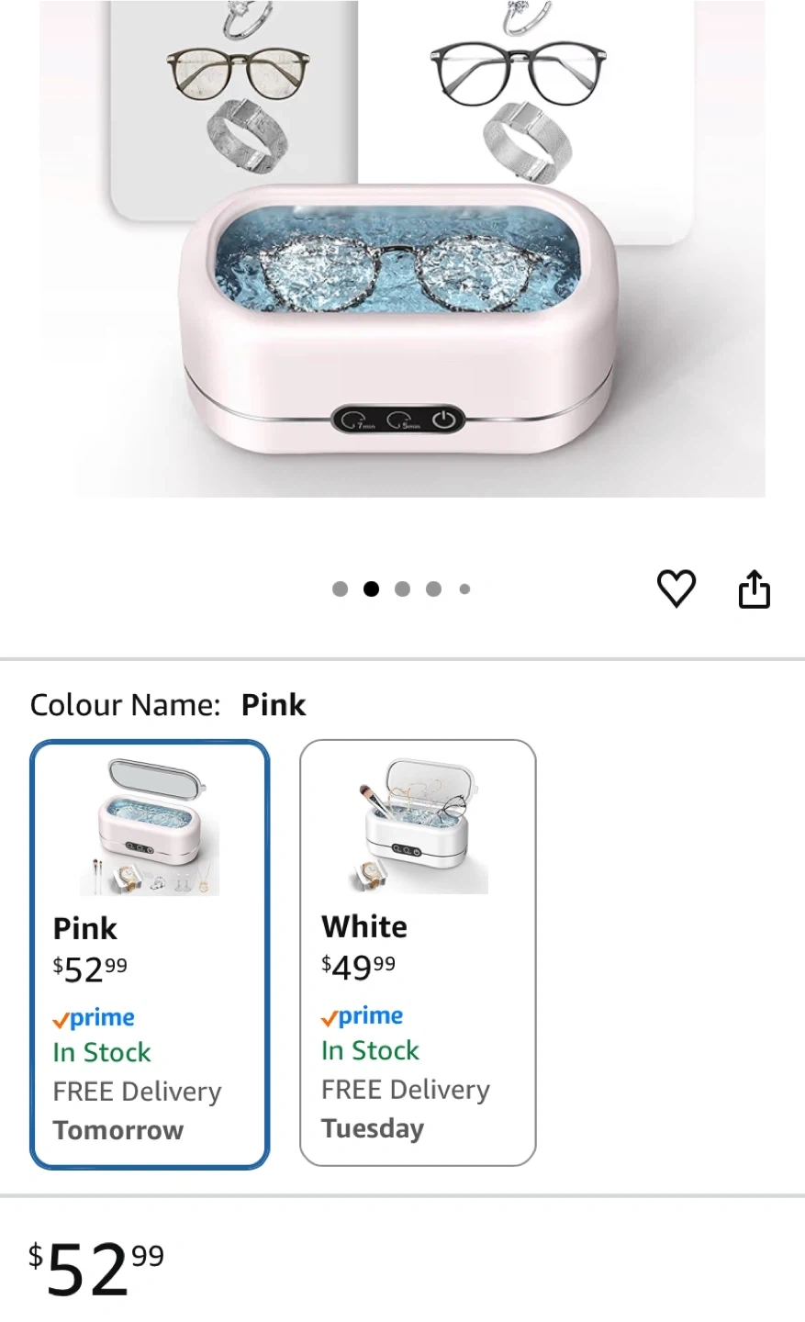Choose the Pink colour option card
This screenshot has width=805, height=1322.
point(150,954)
